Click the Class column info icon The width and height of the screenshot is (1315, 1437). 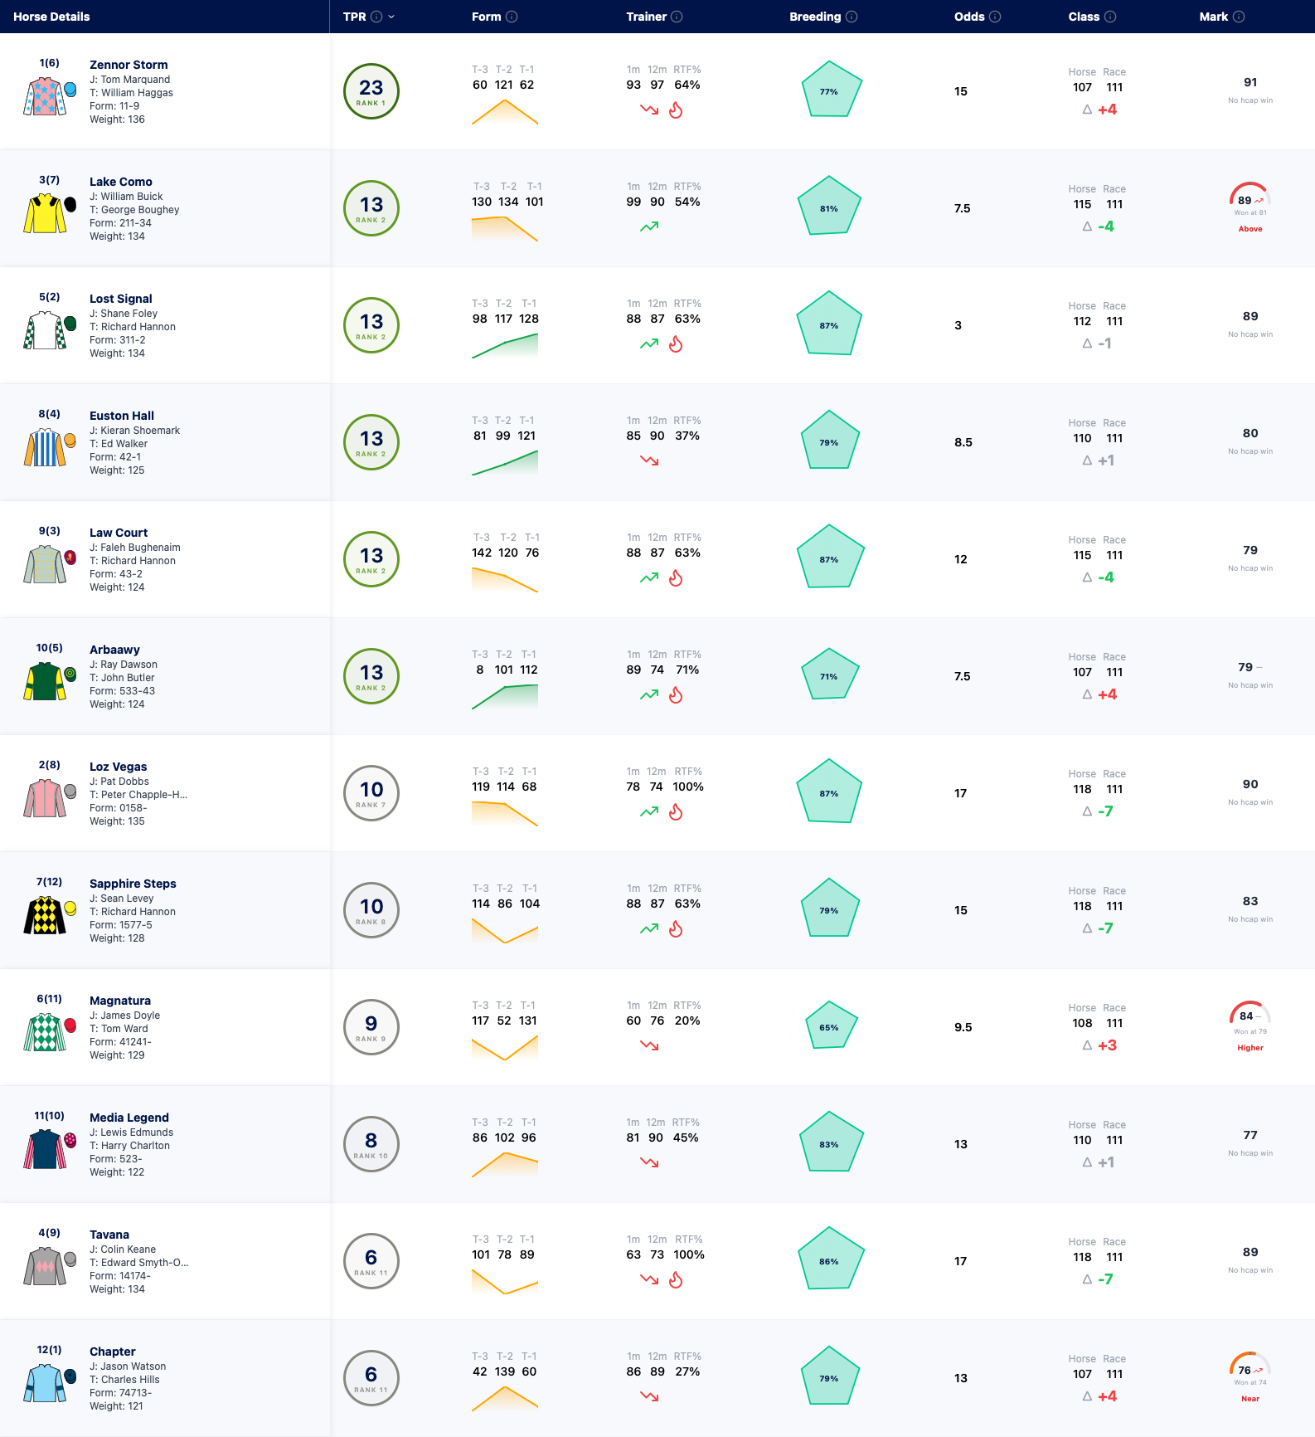[1110, 17]
